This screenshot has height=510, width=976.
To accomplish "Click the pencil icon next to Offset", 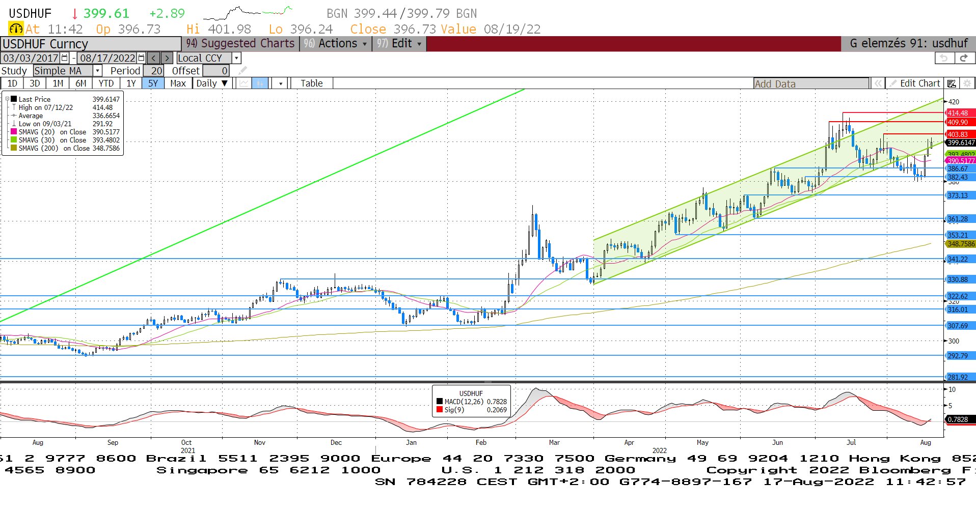I will [243, 71].
